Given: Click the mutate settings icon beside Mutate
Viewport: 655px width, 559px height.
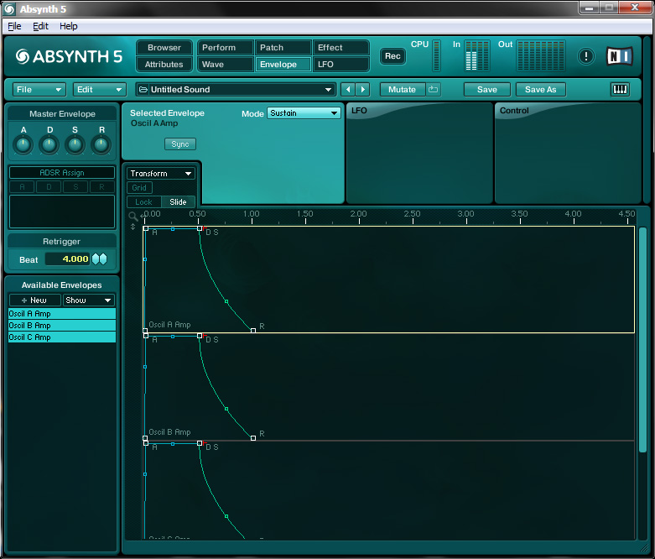Looking at the screenshot, I should [434, 90].
